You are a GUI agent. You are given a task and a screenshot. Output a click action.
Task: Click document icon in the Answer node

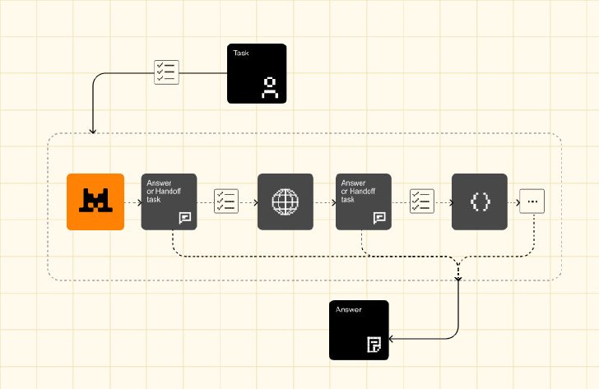374,345
